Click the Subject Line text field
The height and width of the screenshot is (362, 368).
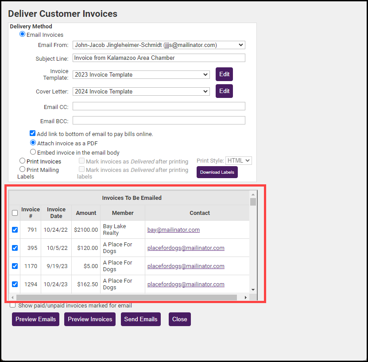click(x=159, y=58)
